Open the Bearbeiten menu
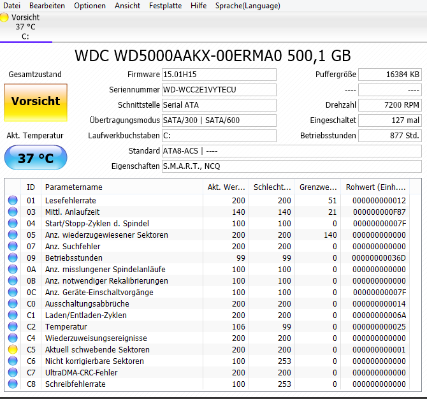 tap(47, 6)
